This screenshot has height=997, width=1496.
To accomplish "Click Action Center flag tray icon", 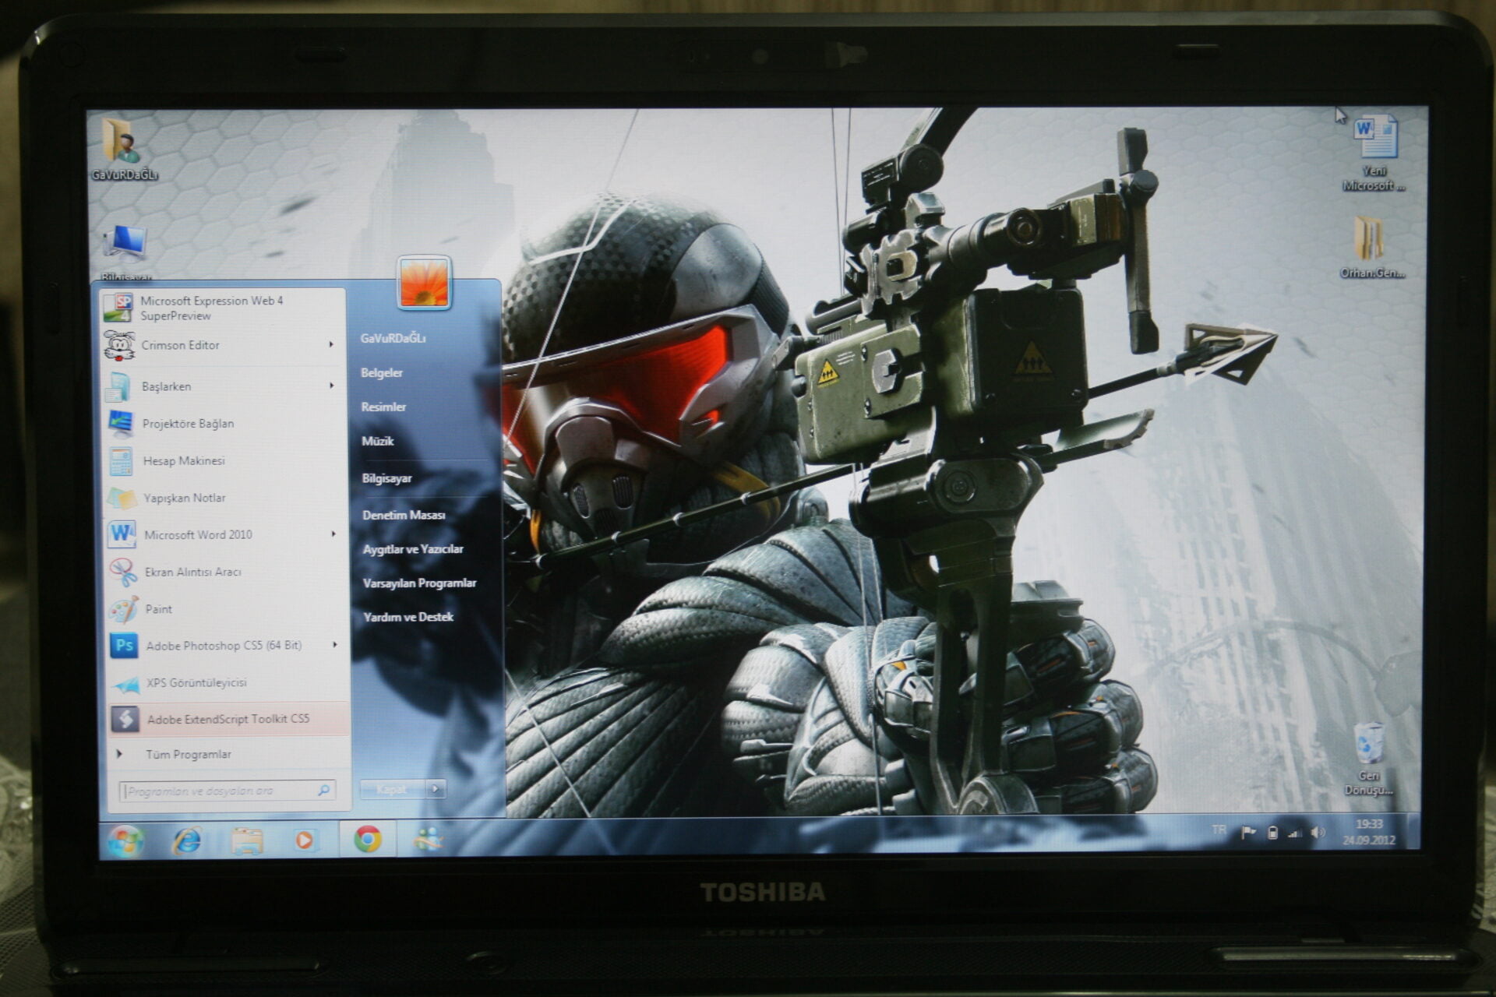I will [1248, 833].
